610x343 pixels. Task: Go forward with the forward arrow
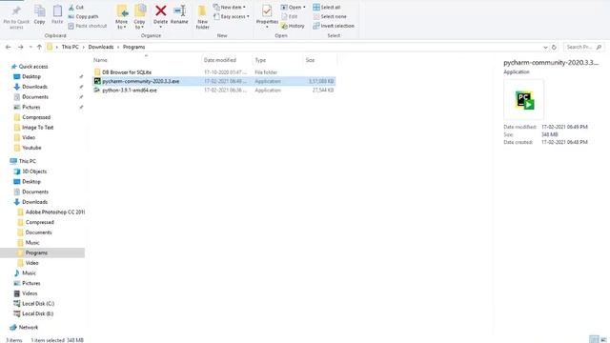pyautogui.click(x=21, y=47)
